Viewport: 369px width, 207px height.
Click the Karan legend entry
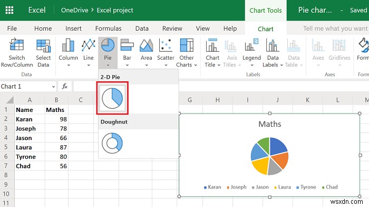coord(212,187)
